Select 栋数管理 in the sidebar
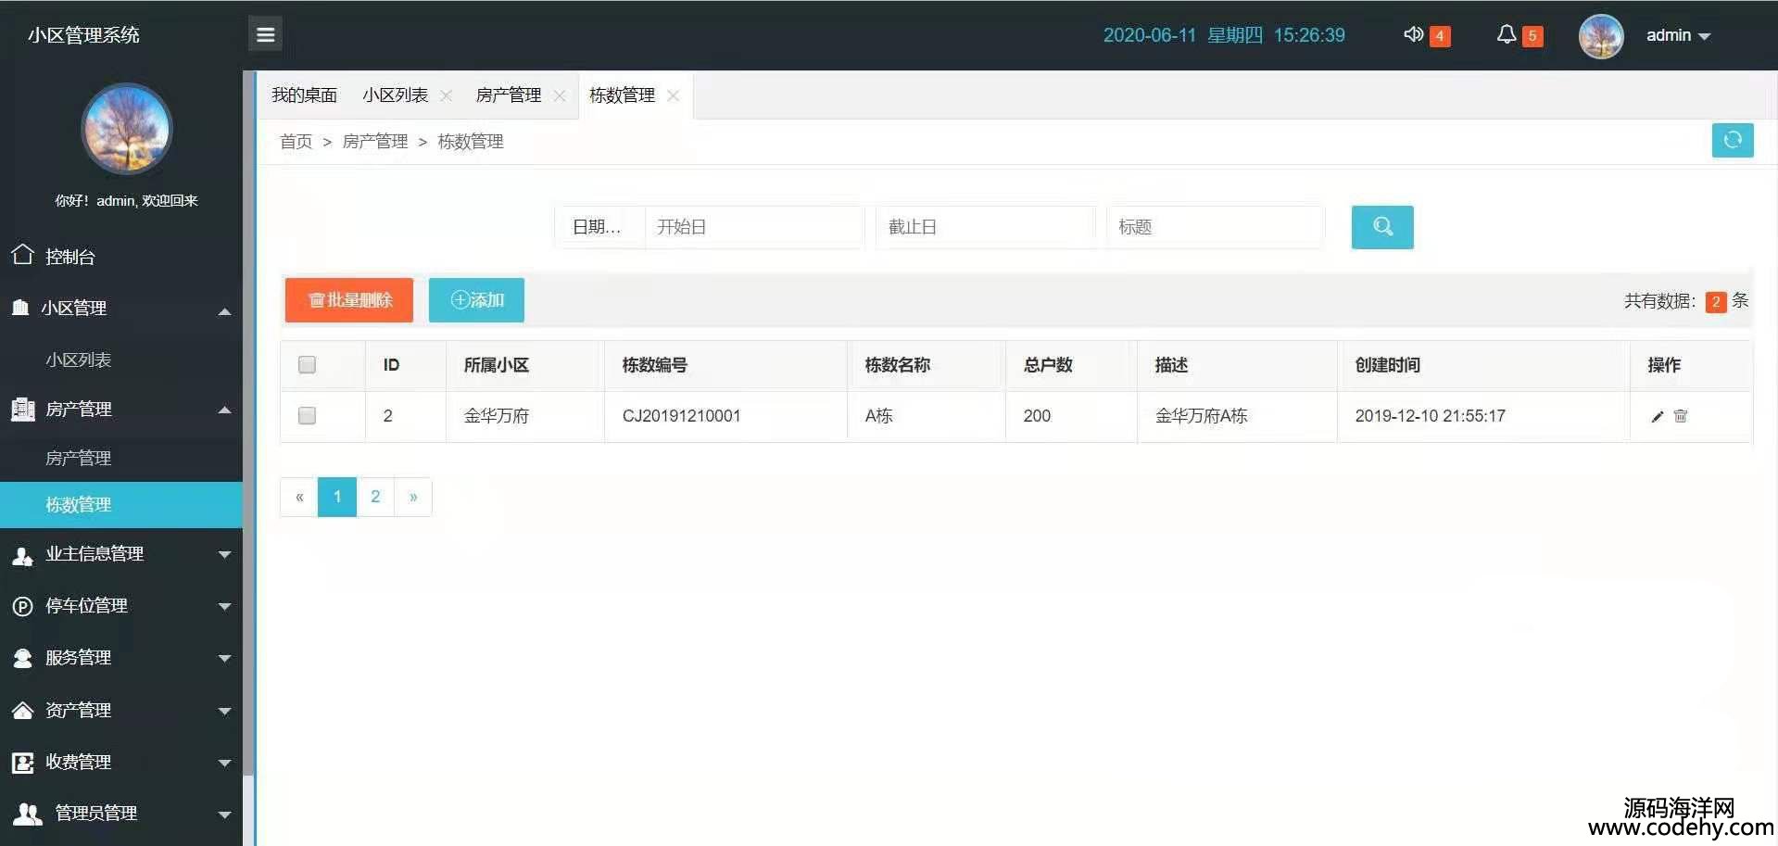This screenshot has height=846, width=1778. (x=121, y=505)
